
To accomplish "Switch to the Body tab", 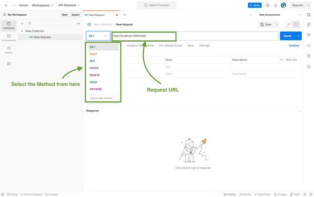I will (151, 46).
